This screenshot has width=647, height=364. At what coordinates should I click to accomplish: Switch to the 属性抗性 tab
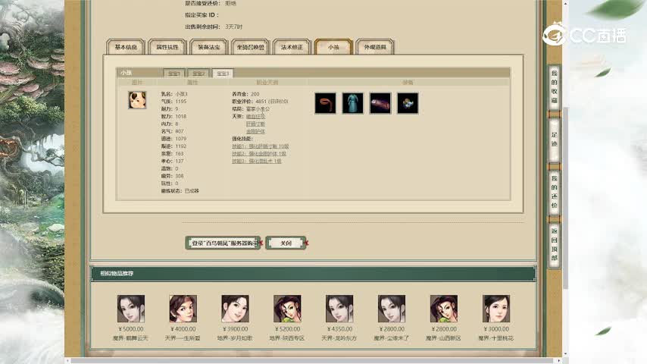pyautogui.click(x=167, y=47)
